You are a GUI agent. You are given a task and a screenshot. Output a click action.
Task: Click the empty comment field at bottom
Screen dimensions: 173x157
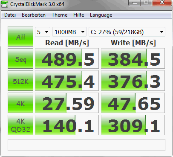click(x=86, y=145)
